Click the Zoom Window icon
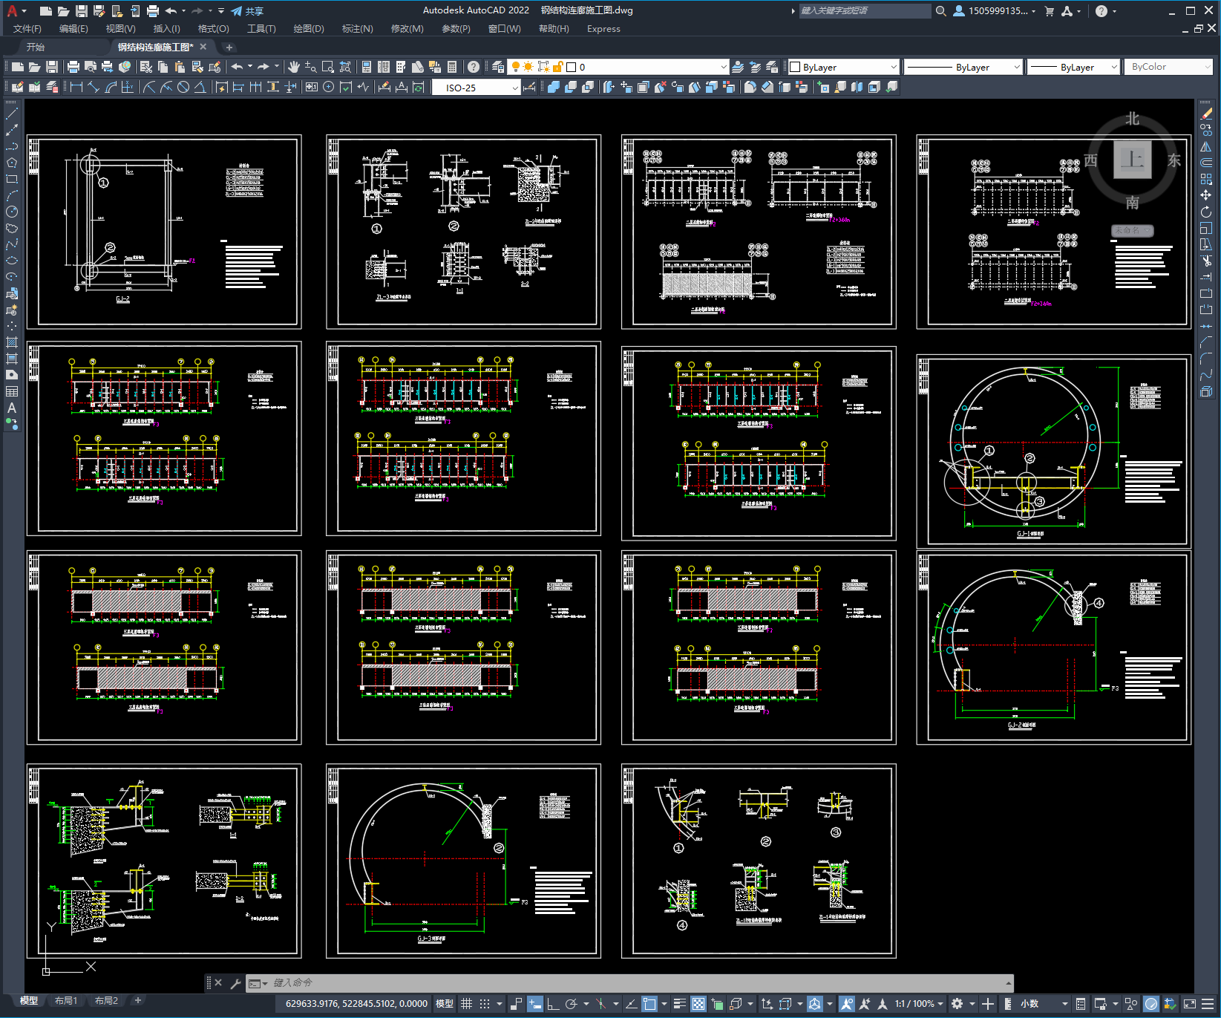The image size is (1221, 1018). pos(328,67)
